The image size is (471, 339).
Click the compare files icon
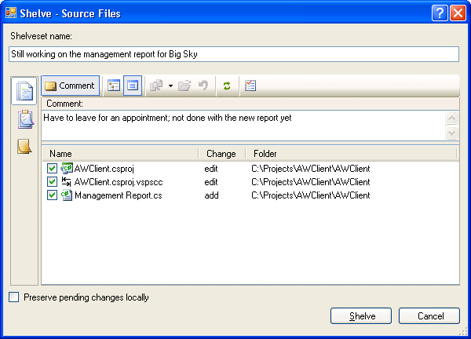click(x=156, y=86)
